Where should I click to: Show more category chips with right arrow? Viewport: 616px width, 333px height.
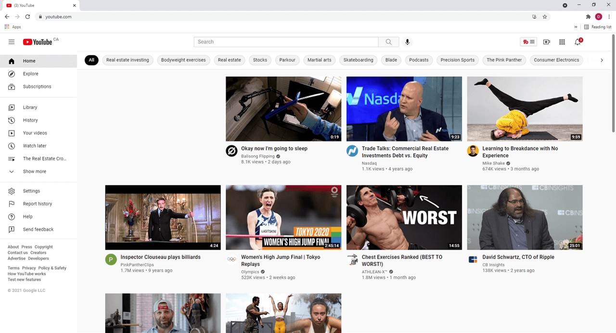pyautogui.click(x=602, y=60)
